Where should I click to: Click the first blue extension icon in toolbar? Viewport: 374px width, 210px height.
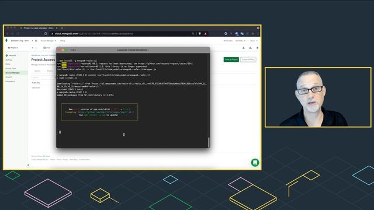click(237, 34)
